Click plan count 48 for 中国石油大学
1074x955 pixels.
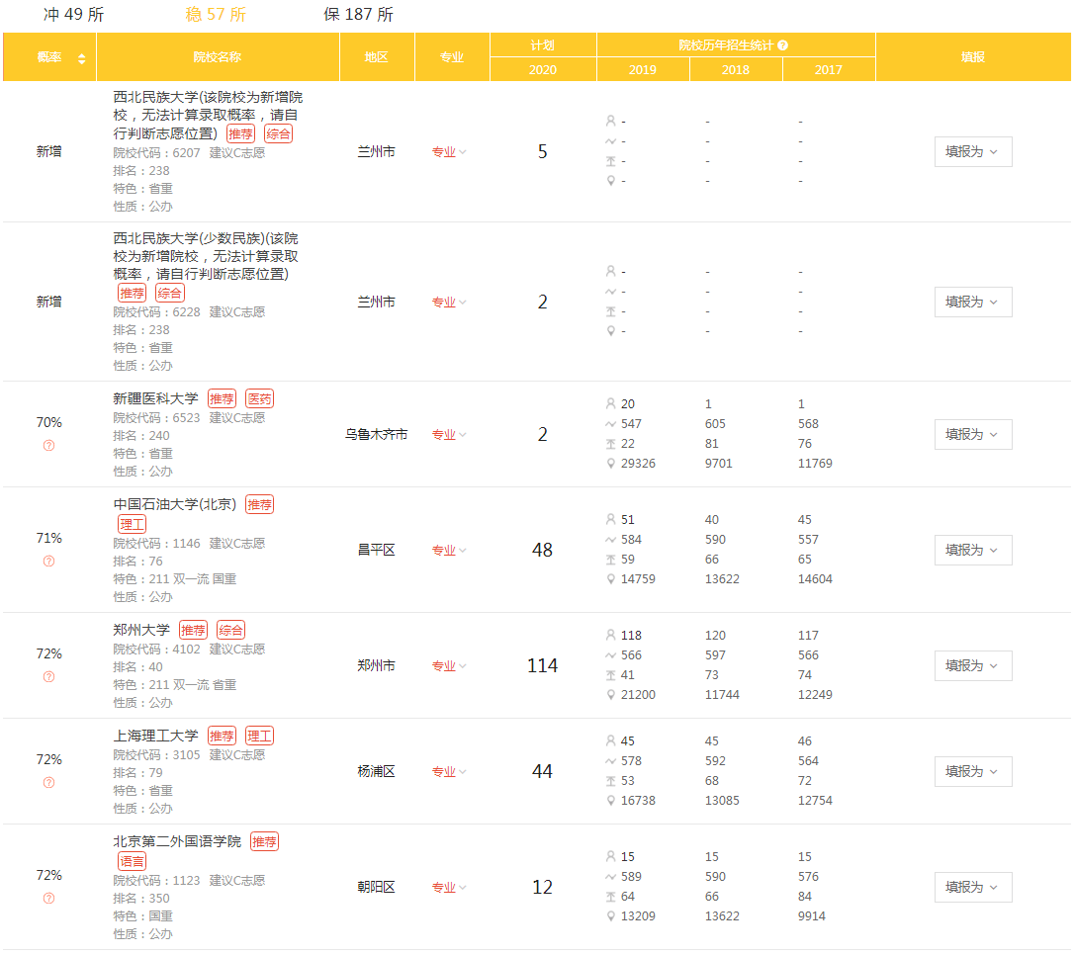543,551
